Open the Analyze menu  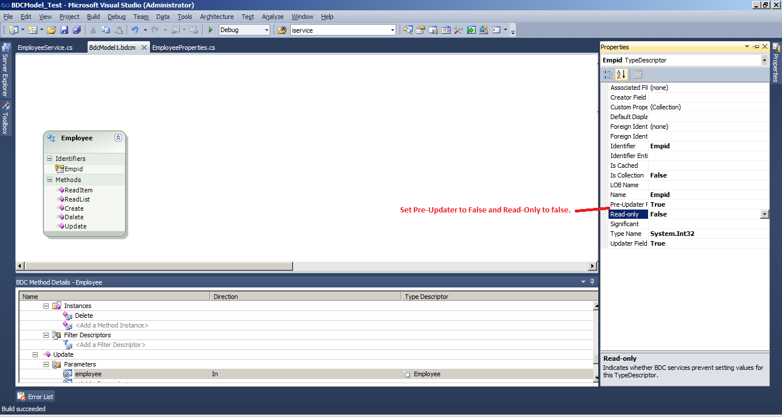tap(272, 17)
